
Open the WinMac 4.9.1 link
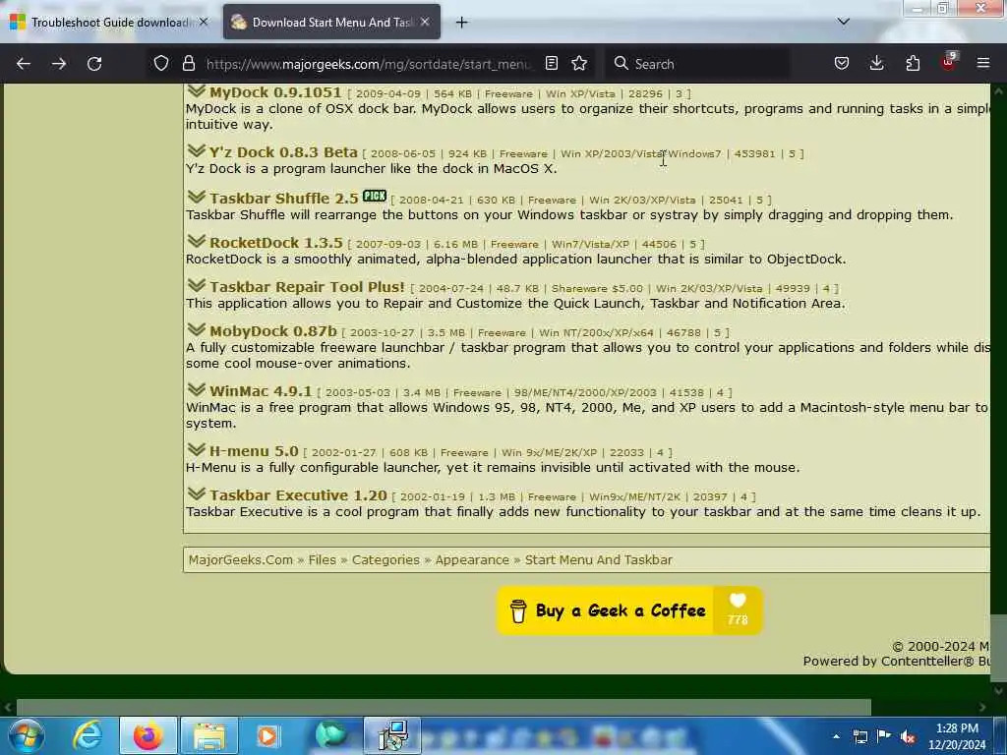coord(260,391)
